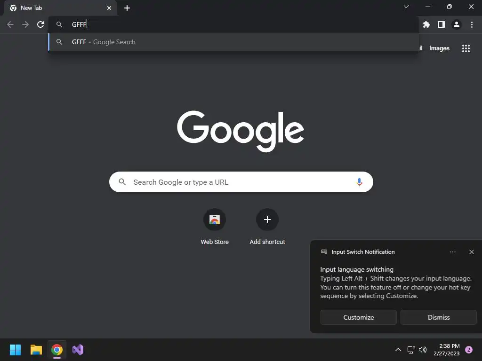Viewport: 482px width, 361px height.
Task: Choose the GFFF - Google Search suggestion
Action: pyautogui.click(x=233, y=42)
